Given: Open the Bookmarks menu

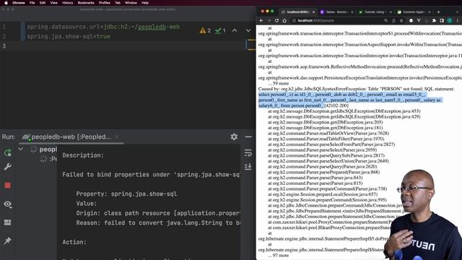Looking at the screenshot, I should click(86, 3).
